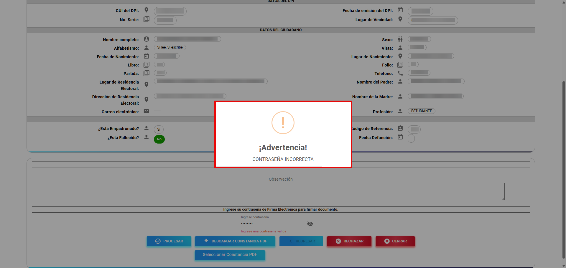Image resolution: width=566 pixels, height=268 pixels.
Task: Click the Código de Referencia badge icon
Action: click(400, 128)
